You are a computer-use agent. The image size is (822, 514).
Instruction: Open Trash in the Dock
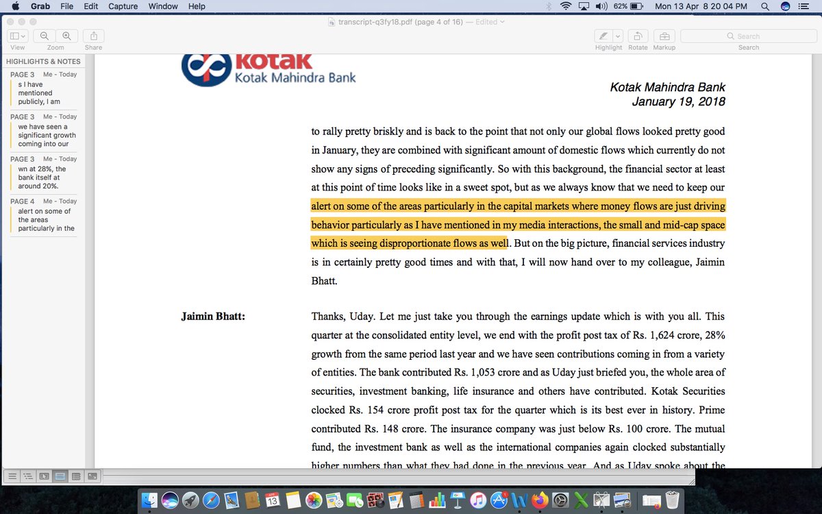click(671, 500)
